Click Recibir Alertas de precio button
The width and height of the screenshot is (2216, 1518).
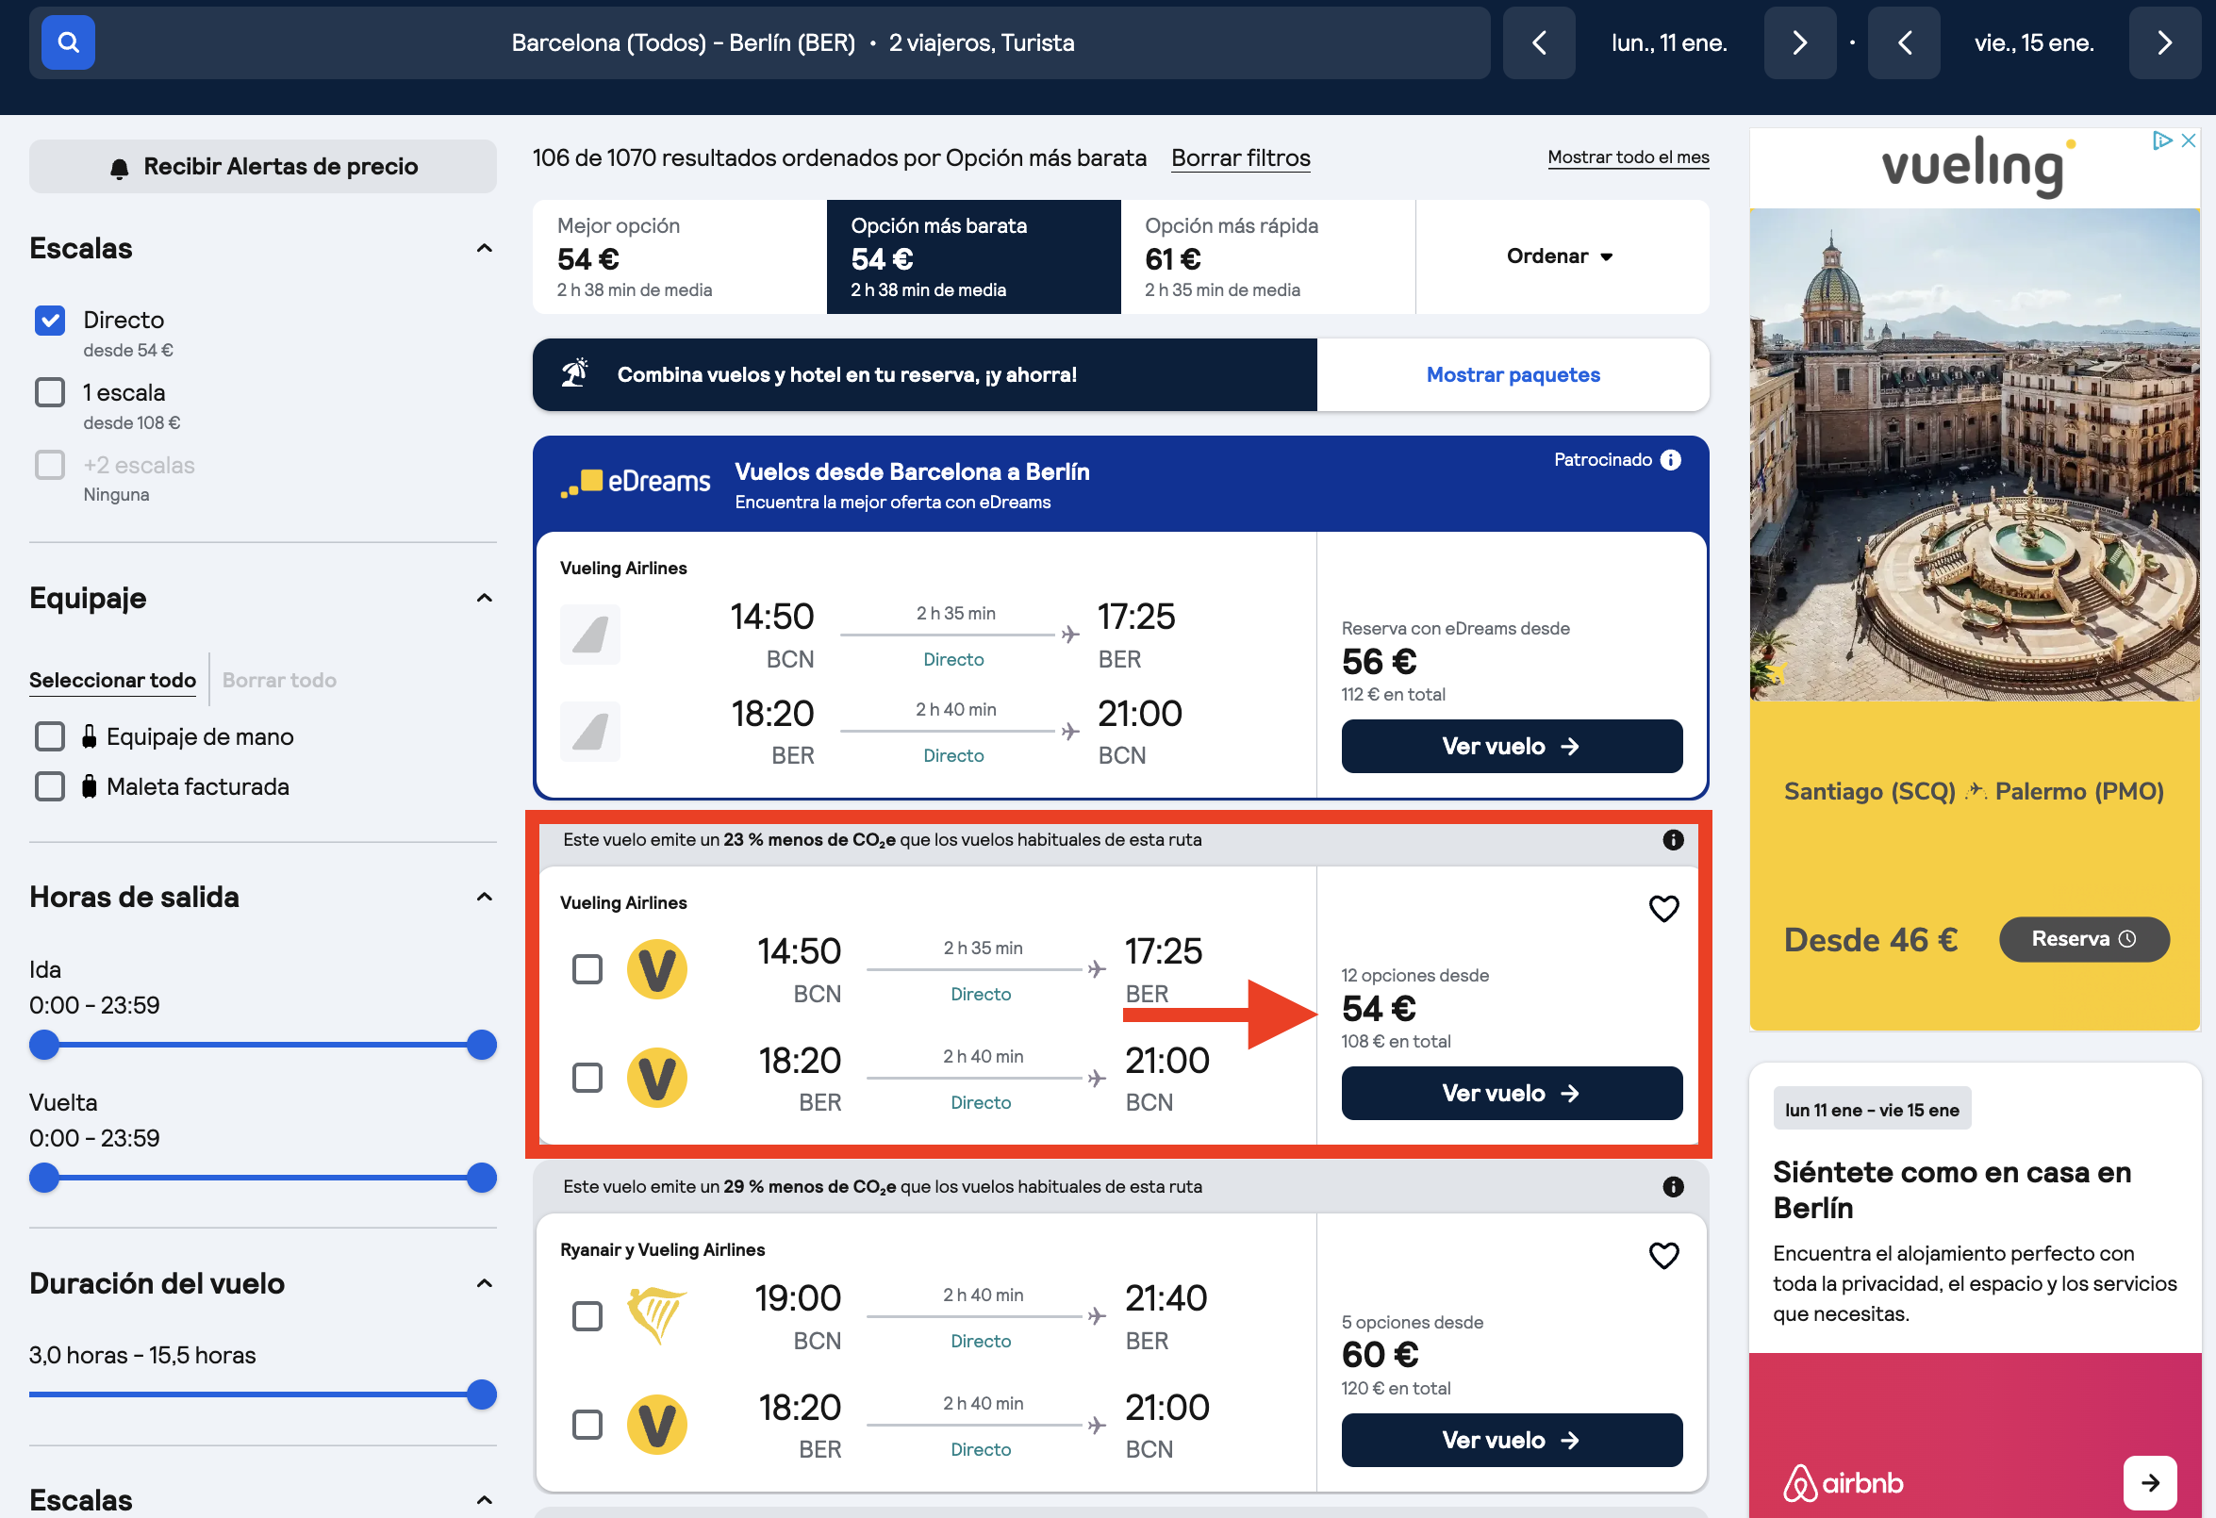click(x=262, y=167)
